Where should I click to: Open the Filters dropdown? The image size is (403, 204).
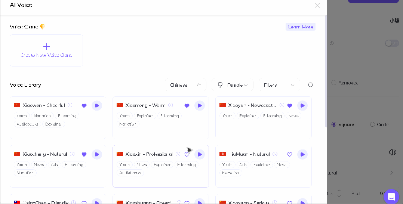pos(279,85)
